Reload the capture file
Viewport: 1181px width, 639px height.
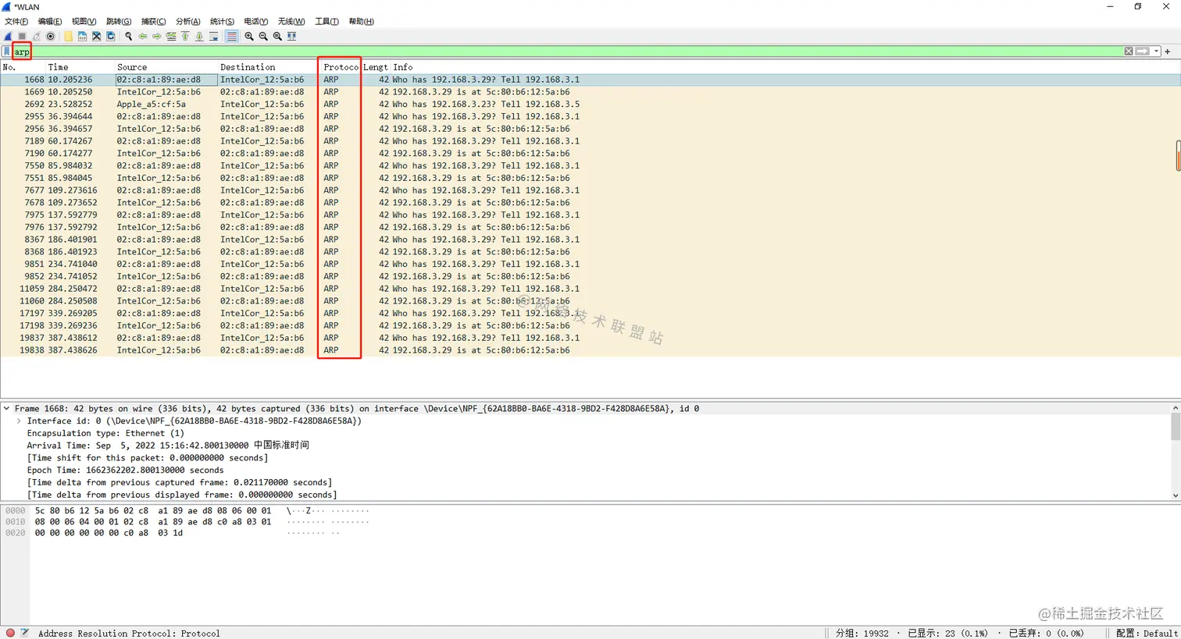111,36
